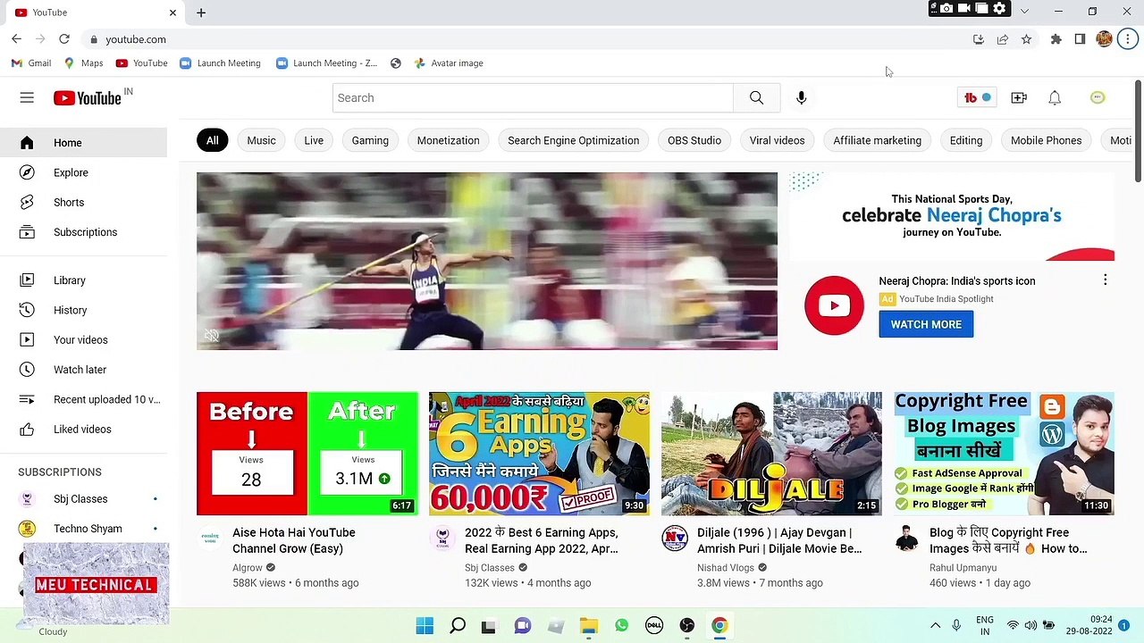The image size is (1144, 643).
Task: Share this page from the address bar
Action: click(x=1002, y=39)
